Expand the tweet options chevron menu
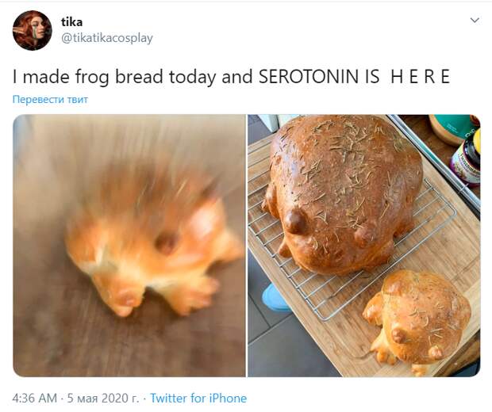The height and width of the screenshot is (412, 492). pyautogui.click(x=475, y=21)
